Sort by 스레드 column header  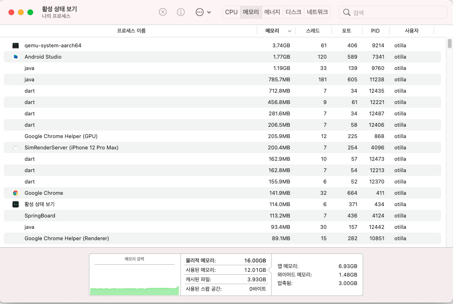[x=313, y=31]
